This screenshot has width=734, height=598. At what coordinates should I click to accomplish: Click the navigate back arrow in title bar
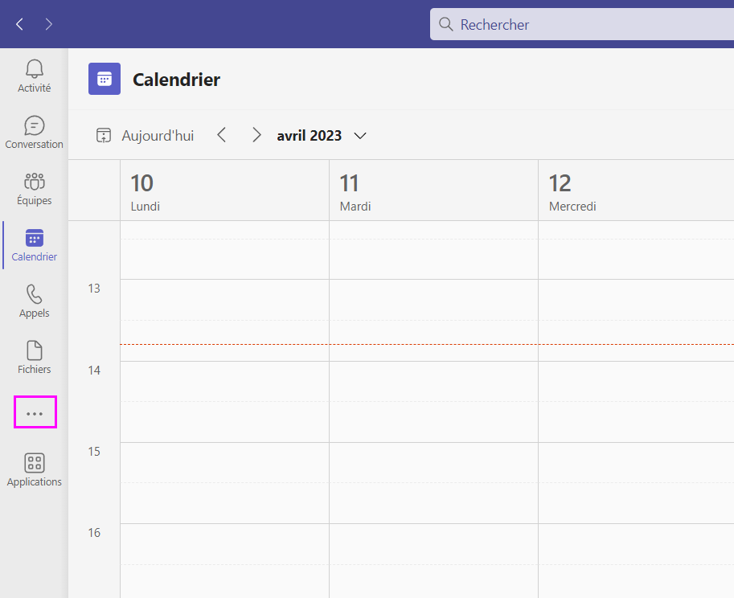(x=19, y=24)
